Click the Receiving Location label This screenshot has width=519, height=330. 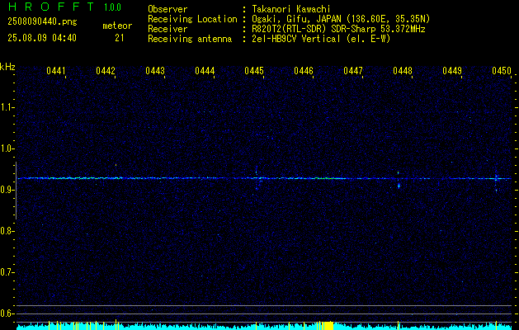coord(192,19)
